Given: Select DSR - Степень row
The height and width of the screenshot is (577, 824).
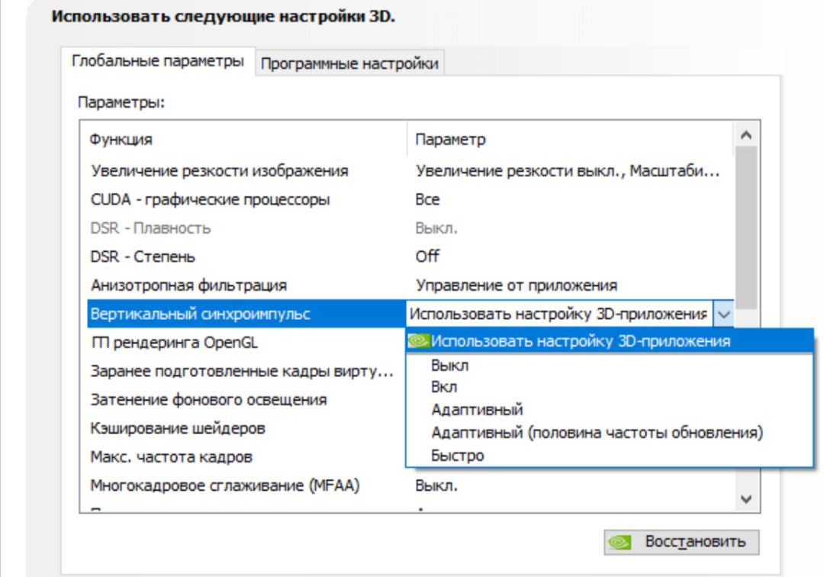Looking at the screenshot, I should click(411, 257).
